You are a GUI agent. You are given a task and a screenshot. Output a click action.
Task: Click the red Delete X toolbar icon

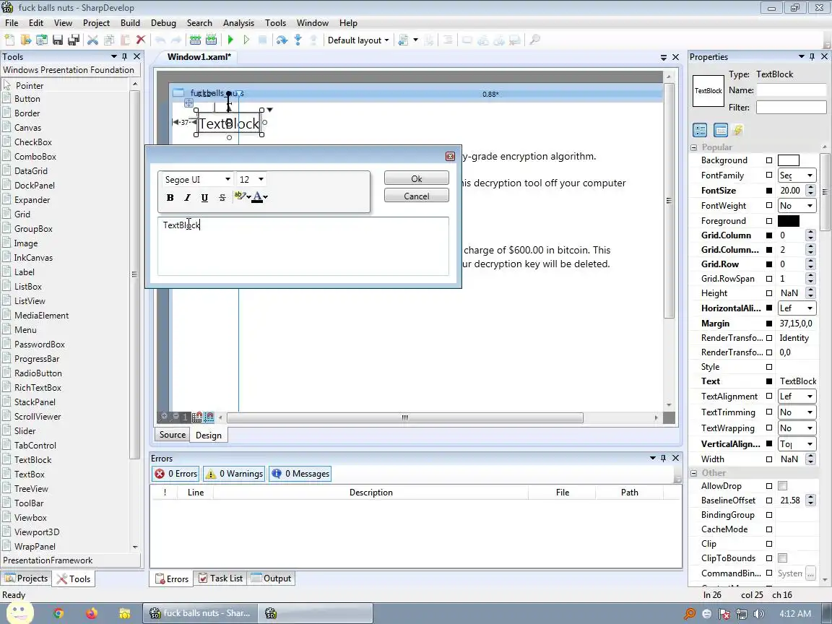(x=141, y=40)
